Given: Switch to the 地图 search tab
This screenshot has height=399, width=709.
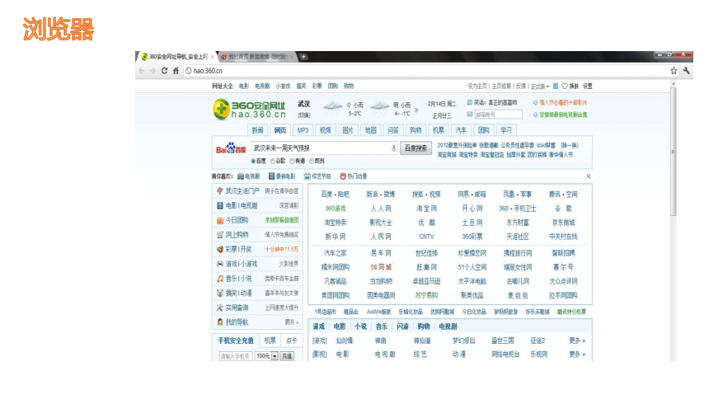Looking at the screenshot, I should click(370, 130).
